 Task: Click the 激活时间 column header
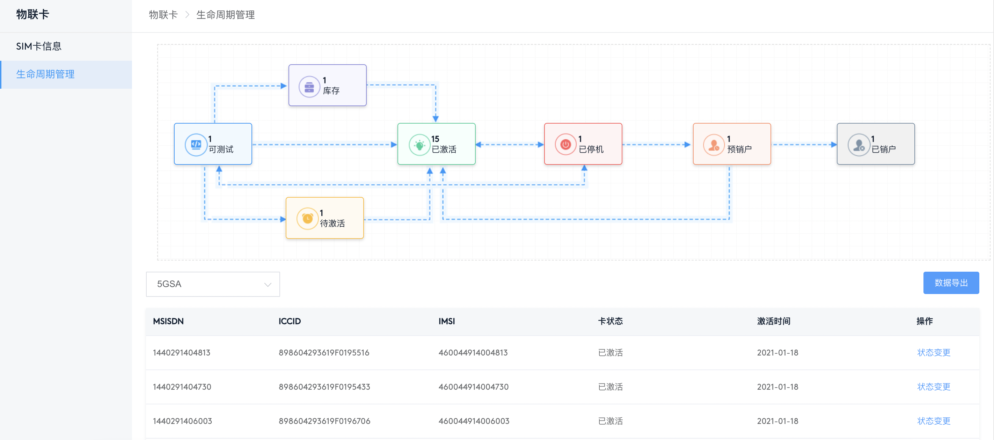(x=773, y=321)
